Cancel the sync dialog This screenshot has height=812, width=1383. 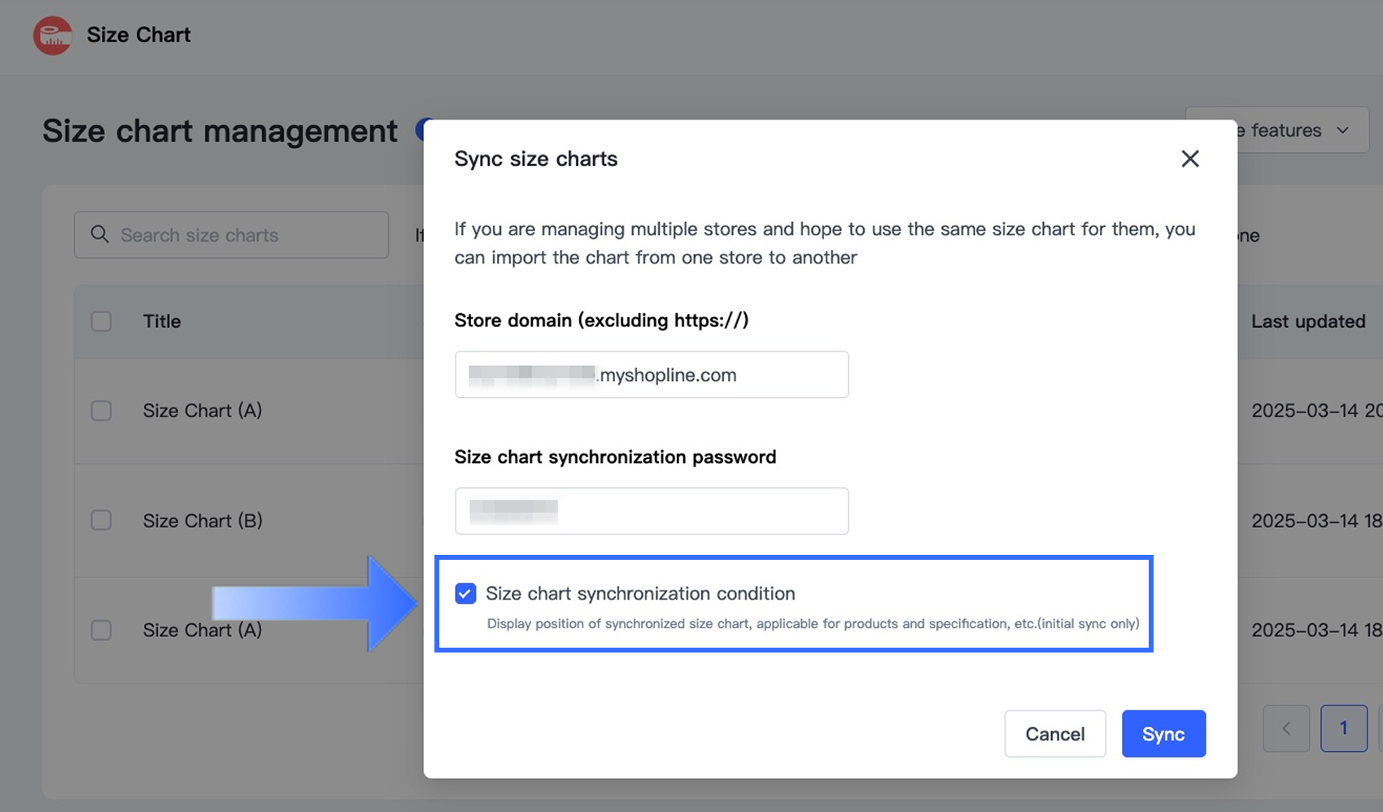click(1054, 734)
